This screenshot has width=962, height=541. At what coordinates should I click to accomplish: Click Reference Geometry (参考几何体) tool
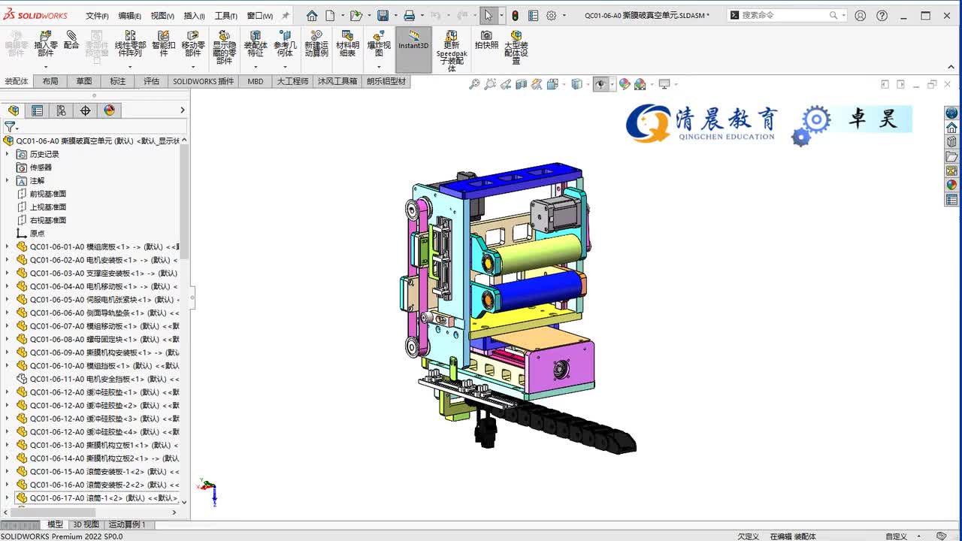click(285, 44)
